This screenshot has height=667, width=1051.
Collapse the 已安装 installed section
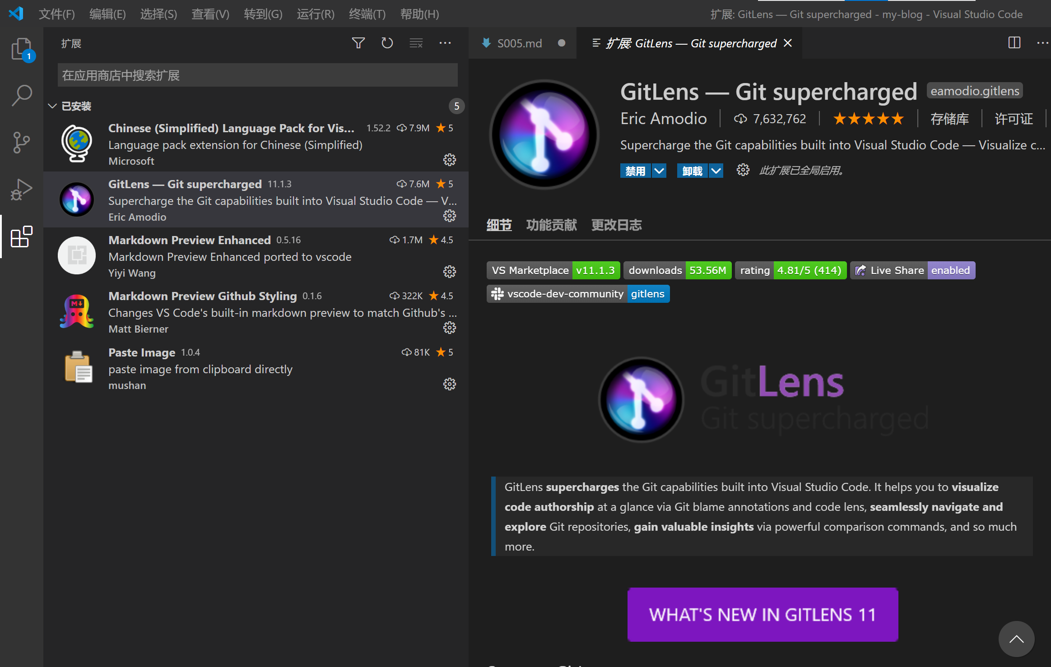(52, 106)
